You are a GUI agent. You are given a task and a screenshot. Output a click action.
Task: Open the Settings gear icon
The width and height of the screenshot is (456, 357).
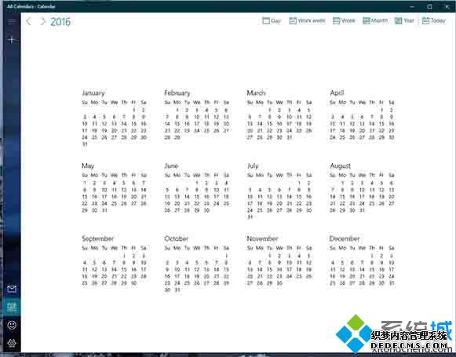click(x=12, y=343)
